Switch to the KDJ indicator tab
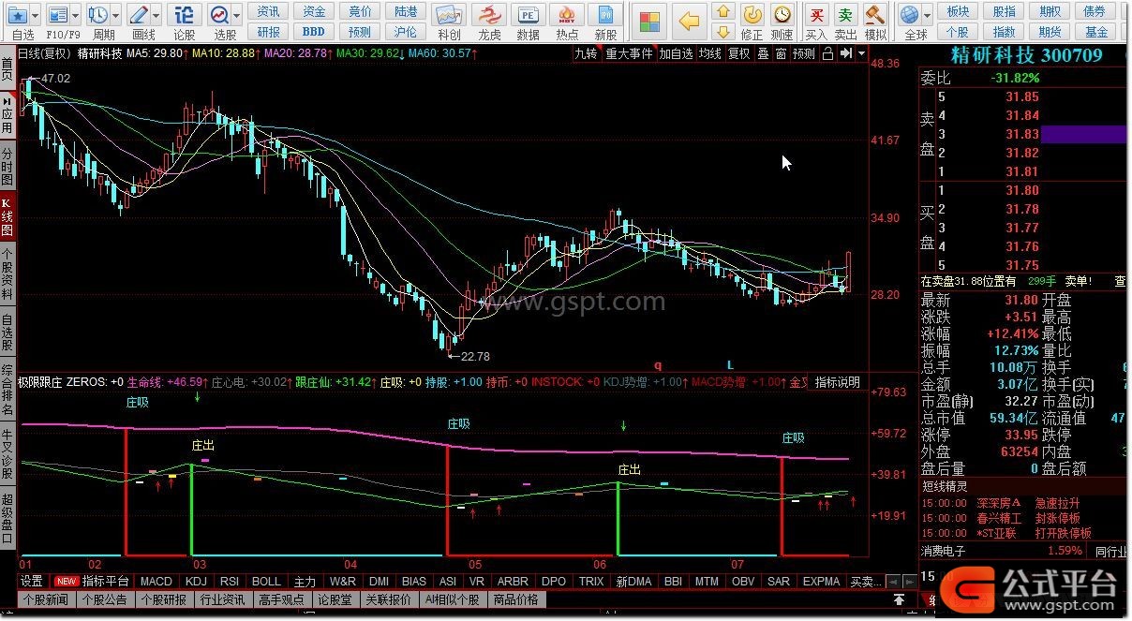The image size is (1132, 621). [196, 582]
